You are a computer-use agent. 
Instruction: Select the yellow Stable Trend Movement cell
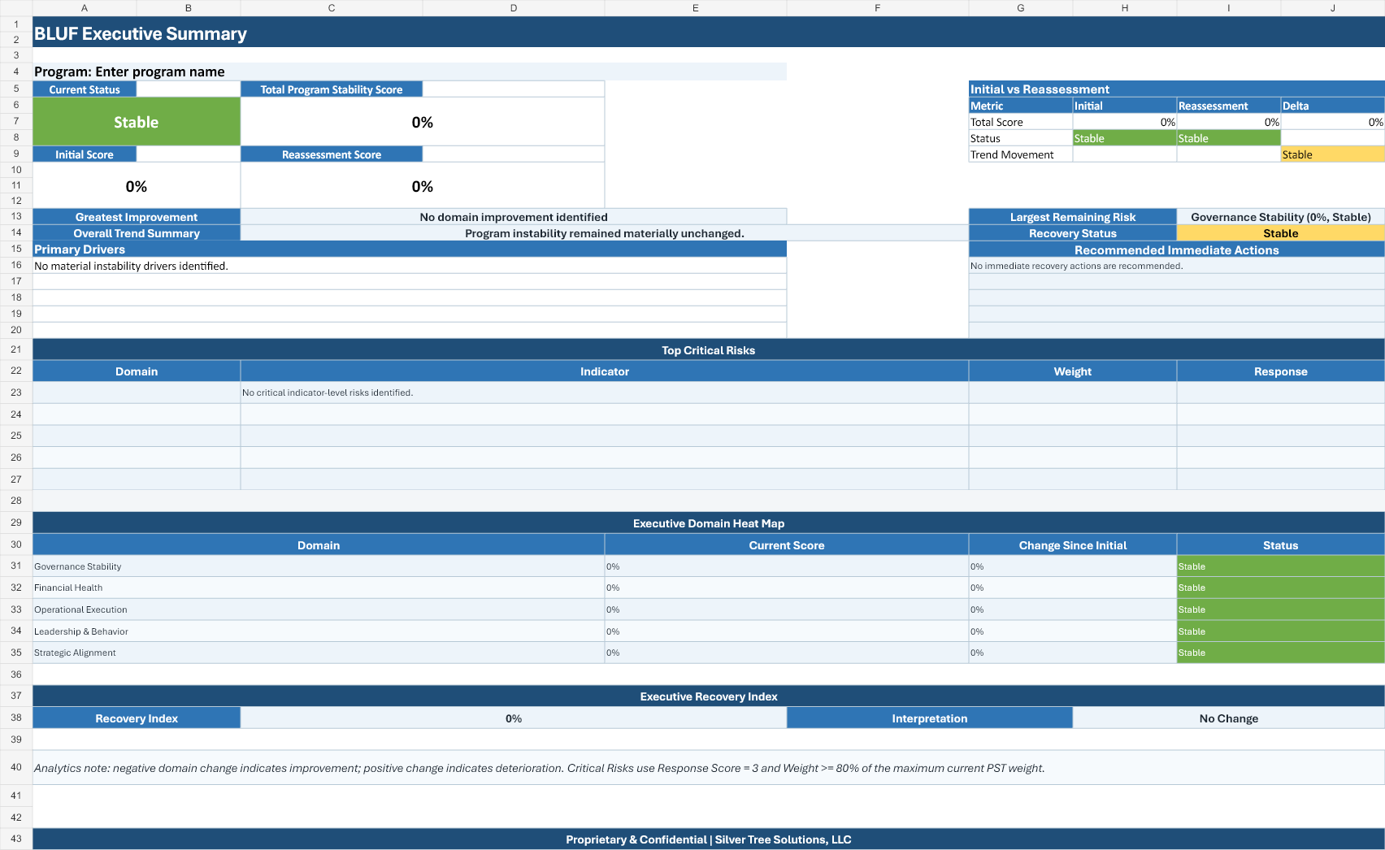tap(1333, 154)
